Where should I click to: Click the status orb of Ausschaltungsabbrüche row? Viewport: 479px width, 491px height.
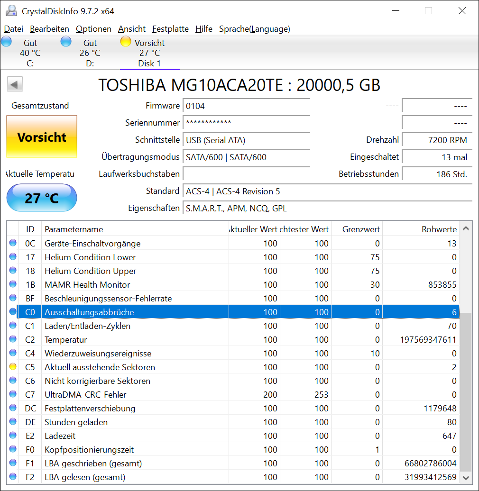coord(13,311)
